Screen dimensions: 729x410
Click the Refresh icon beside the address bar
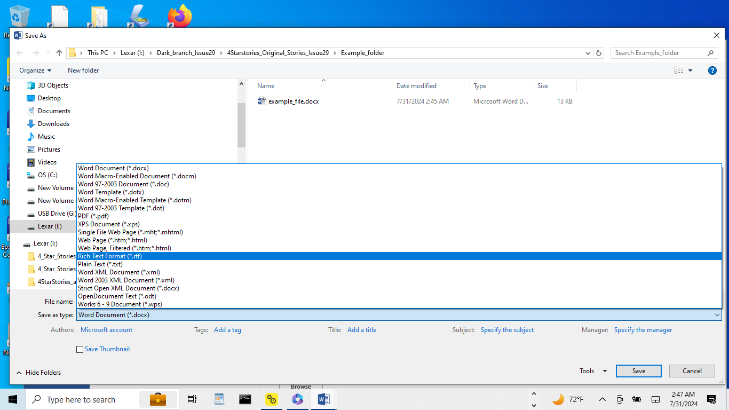point(599,53)
